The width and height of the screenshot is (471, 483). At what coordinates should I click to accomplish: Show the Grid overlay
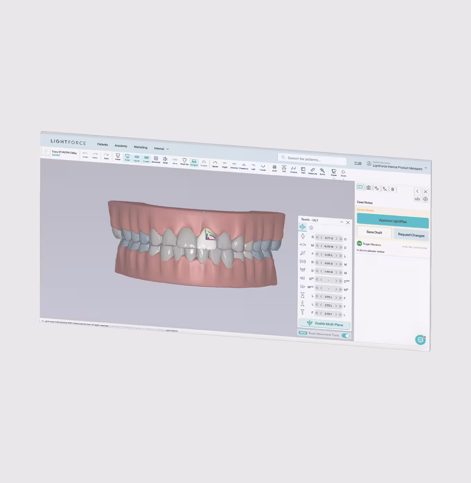point(274,168)
